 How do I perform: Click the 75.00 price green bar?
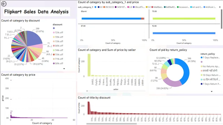click(x=184, y=18)
